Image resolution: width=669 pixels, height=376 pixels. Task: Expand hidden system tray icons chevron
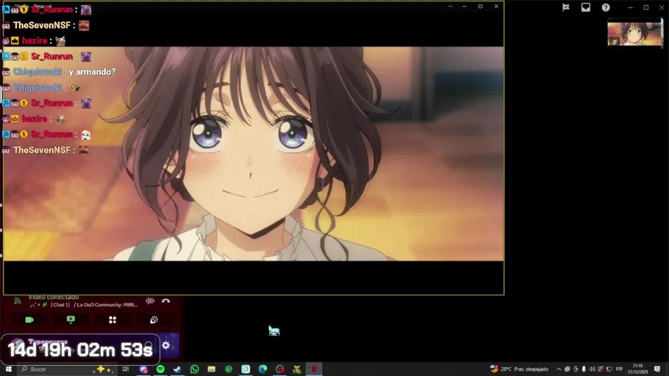559,369
